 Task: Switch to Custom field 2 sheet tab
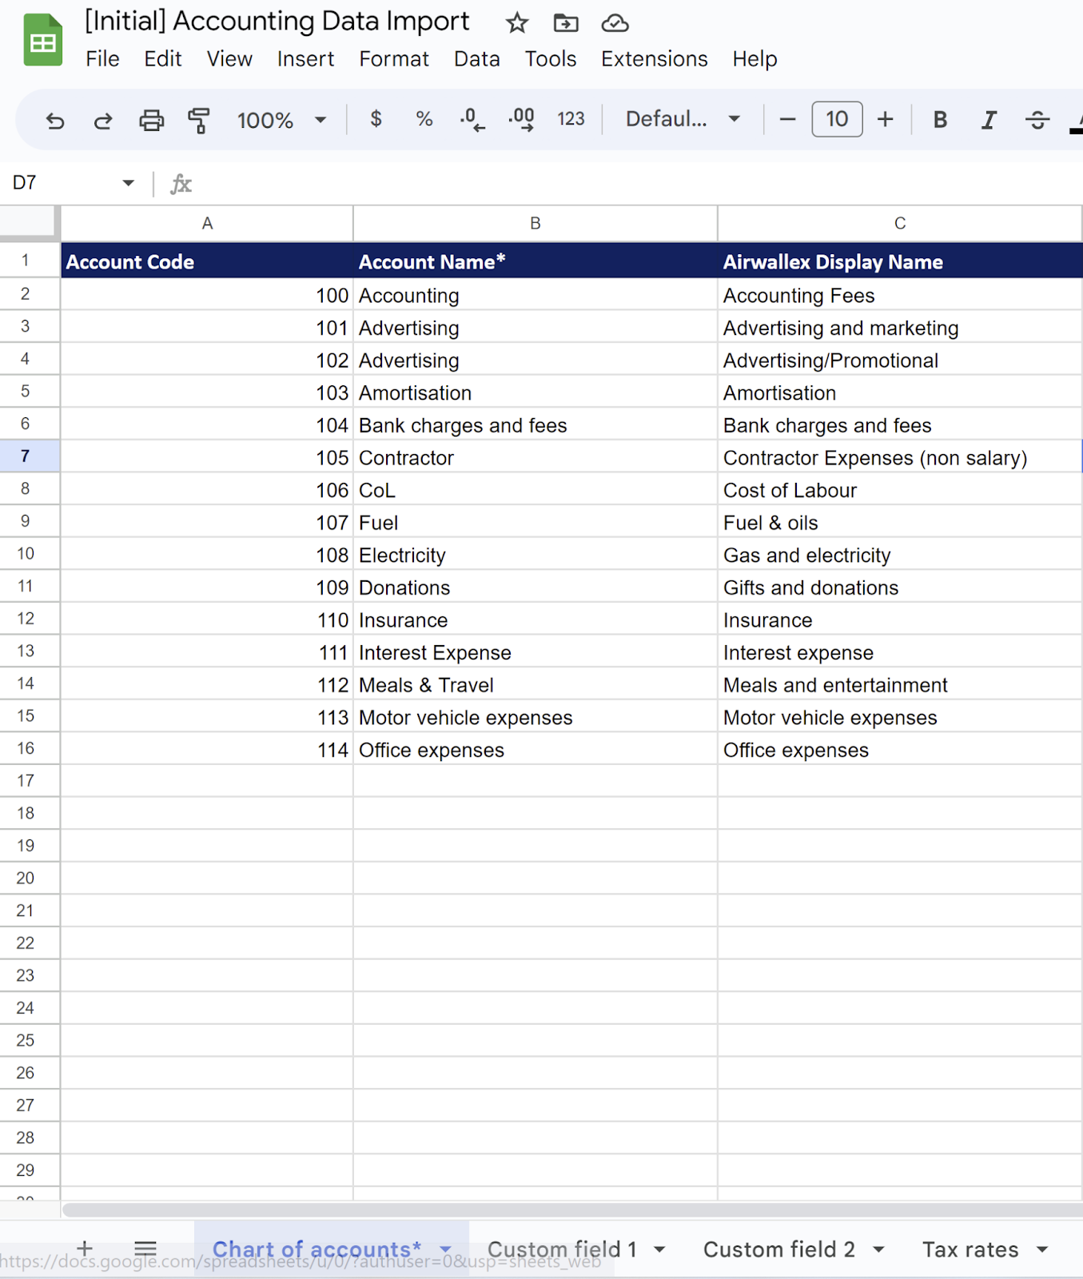[x=779, y=1249]
